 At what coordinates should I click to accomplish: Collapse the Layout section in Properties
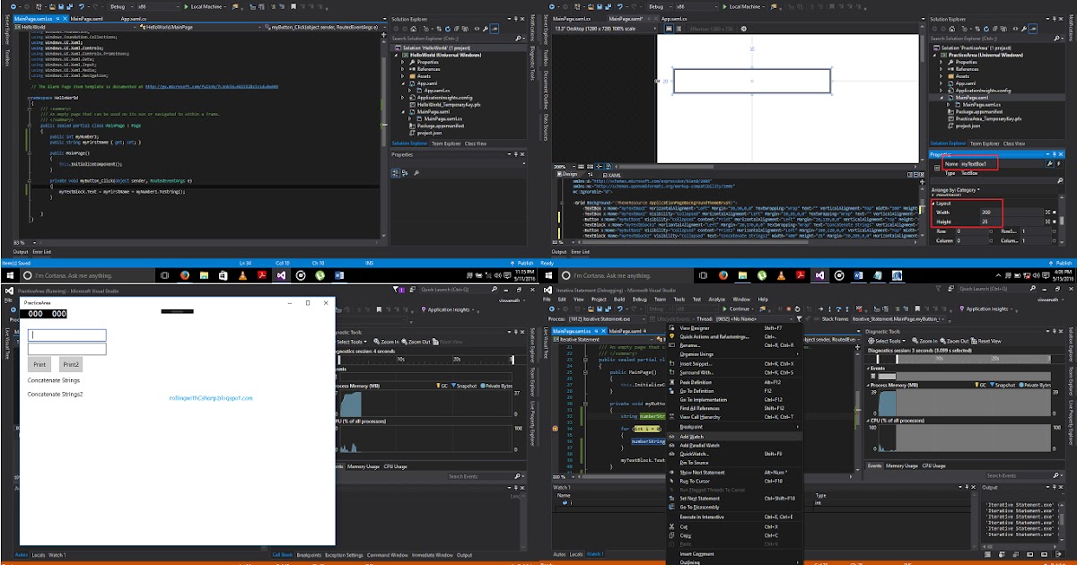tap(933, 204)
